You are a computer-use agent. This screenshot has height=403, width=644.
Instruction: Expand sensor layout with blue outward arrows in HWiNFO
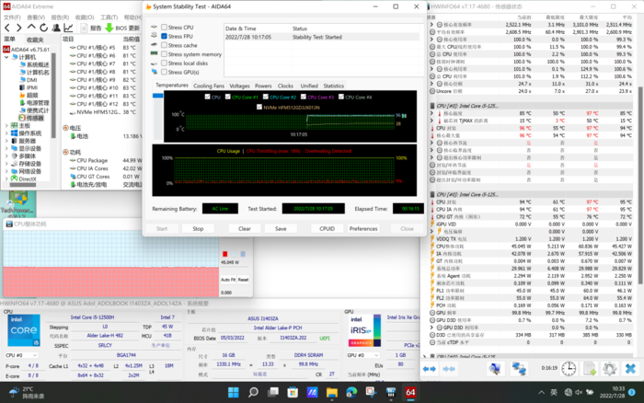tap(430, 369)
